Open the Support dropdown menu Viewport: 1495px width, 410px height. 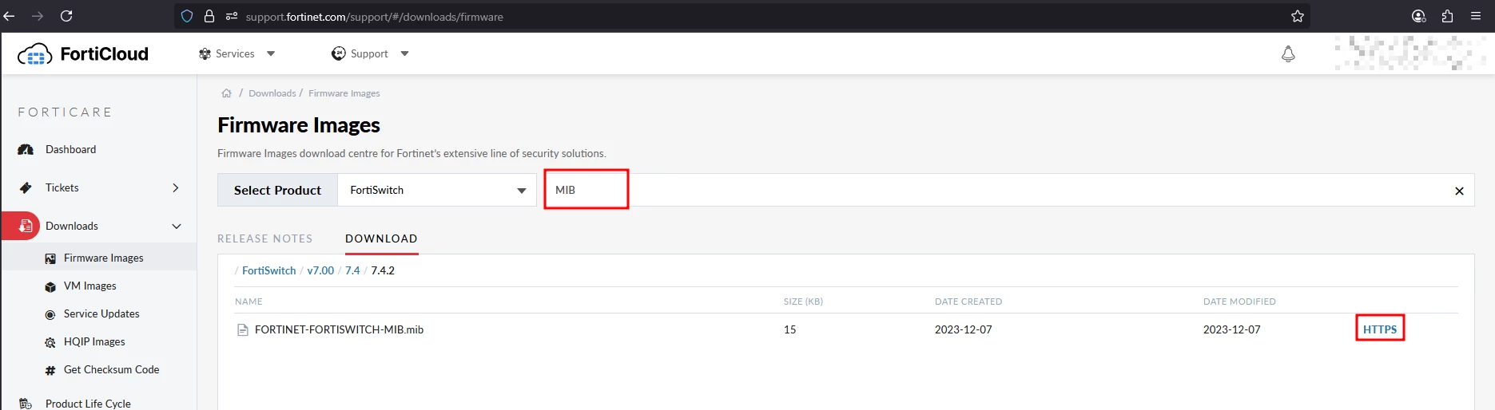click(x=370, y=53)
